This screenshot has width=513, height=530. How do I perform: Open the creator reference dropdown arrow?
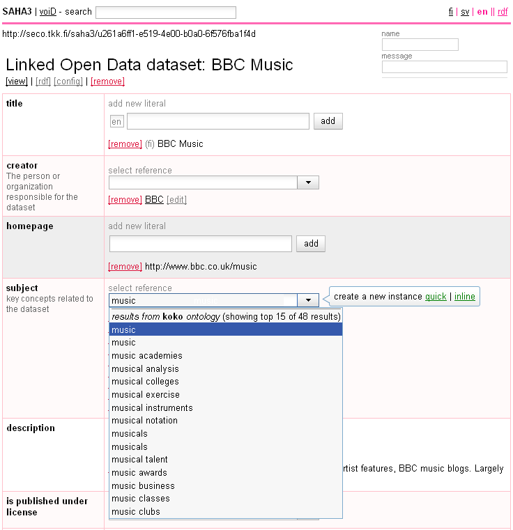(308, 182)
